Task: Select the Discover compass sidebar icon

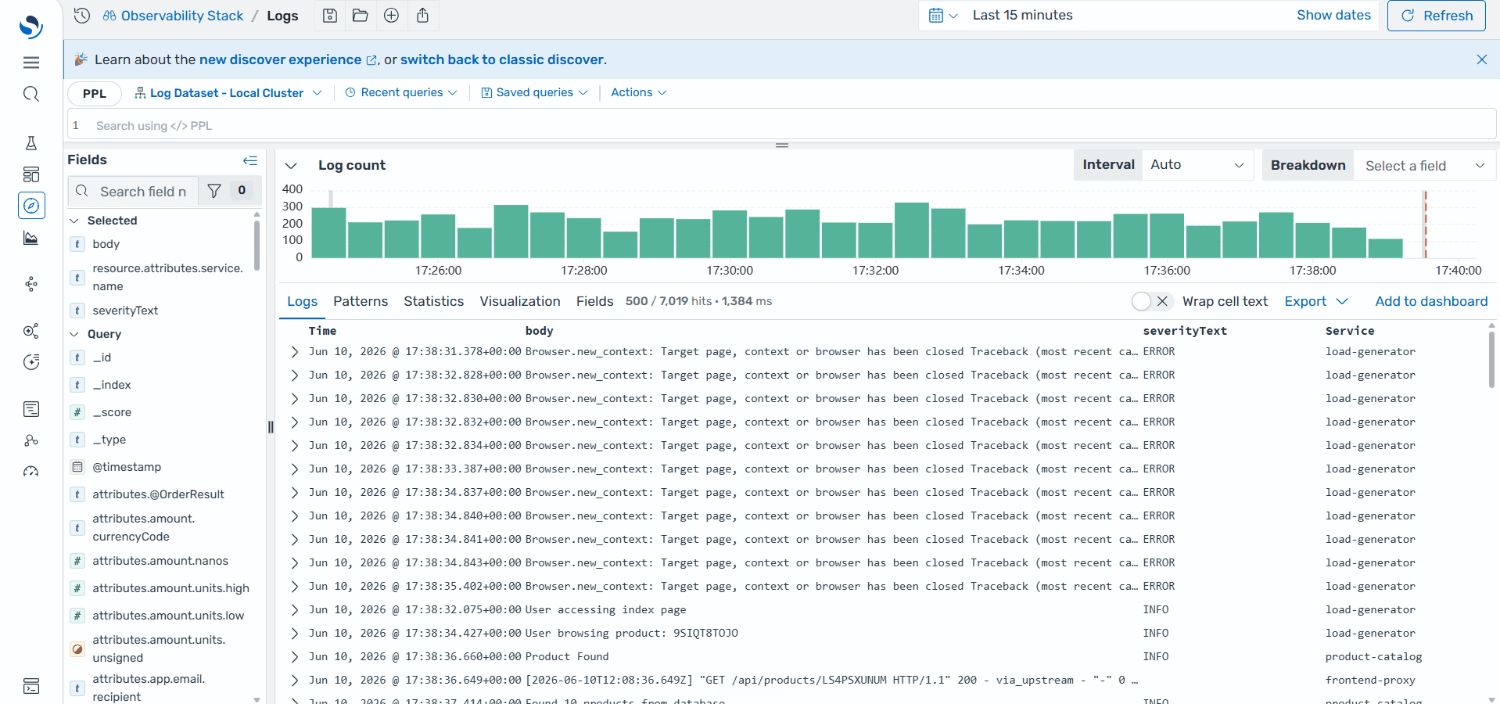Action: [x=31, y=206]
